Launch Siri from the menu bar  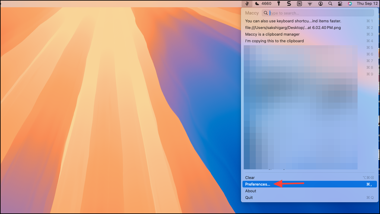pyautogui.click(x=350, y=4)
